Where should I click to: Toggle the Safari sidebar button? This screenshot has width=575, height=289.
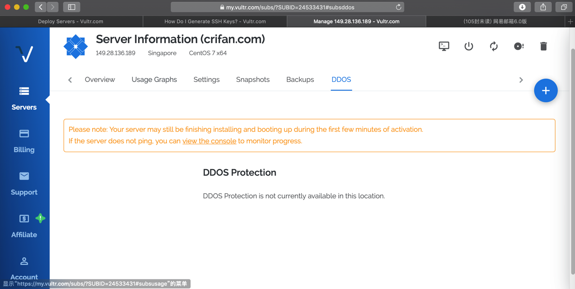pos(71,7)
